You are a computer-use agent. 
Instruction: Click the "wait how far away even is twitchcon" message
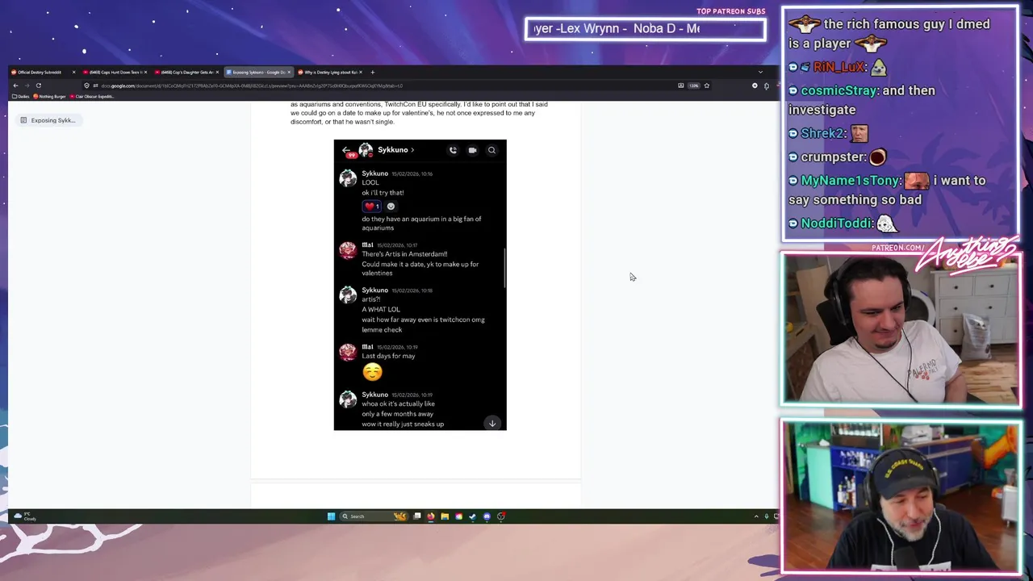423,320
